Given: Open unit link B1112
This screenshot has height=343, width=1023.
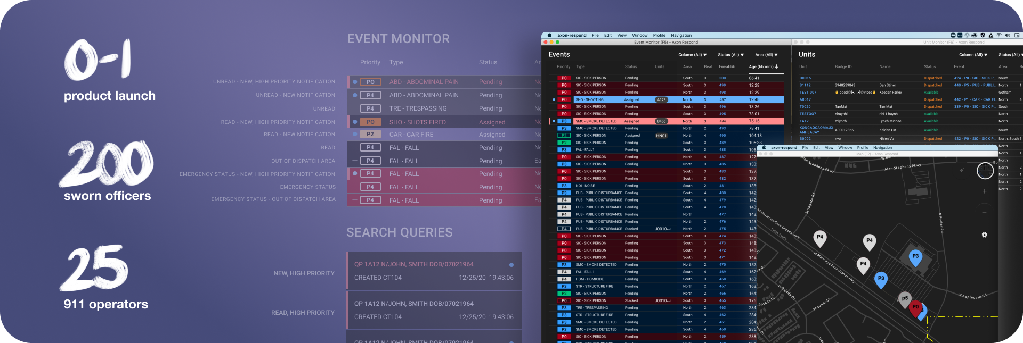Looking at the screenshot, I should tap(805, 85).
